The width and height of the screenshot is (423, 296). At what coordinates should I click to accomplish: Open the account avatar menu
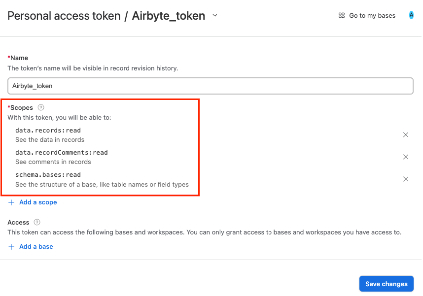click(411, 15)
